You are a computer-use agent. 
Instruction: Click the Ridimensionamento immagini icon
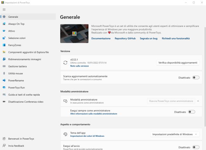4,59
